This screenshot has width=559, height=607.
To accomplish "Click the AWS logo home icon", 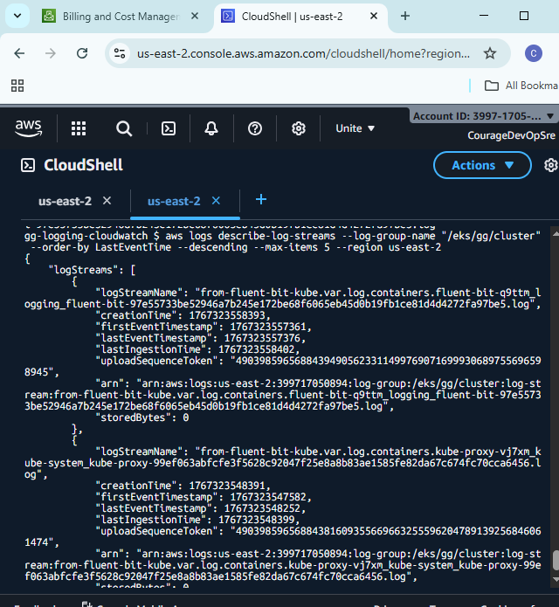I will (x=28, y=128).
